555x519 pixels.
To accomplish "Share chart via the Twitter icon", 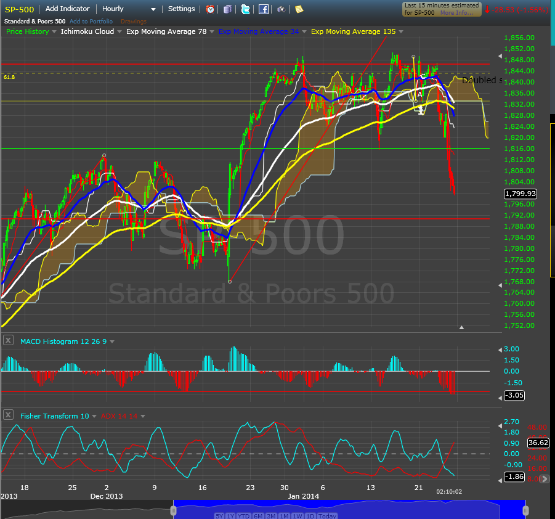I will click(x=245, y=9).
